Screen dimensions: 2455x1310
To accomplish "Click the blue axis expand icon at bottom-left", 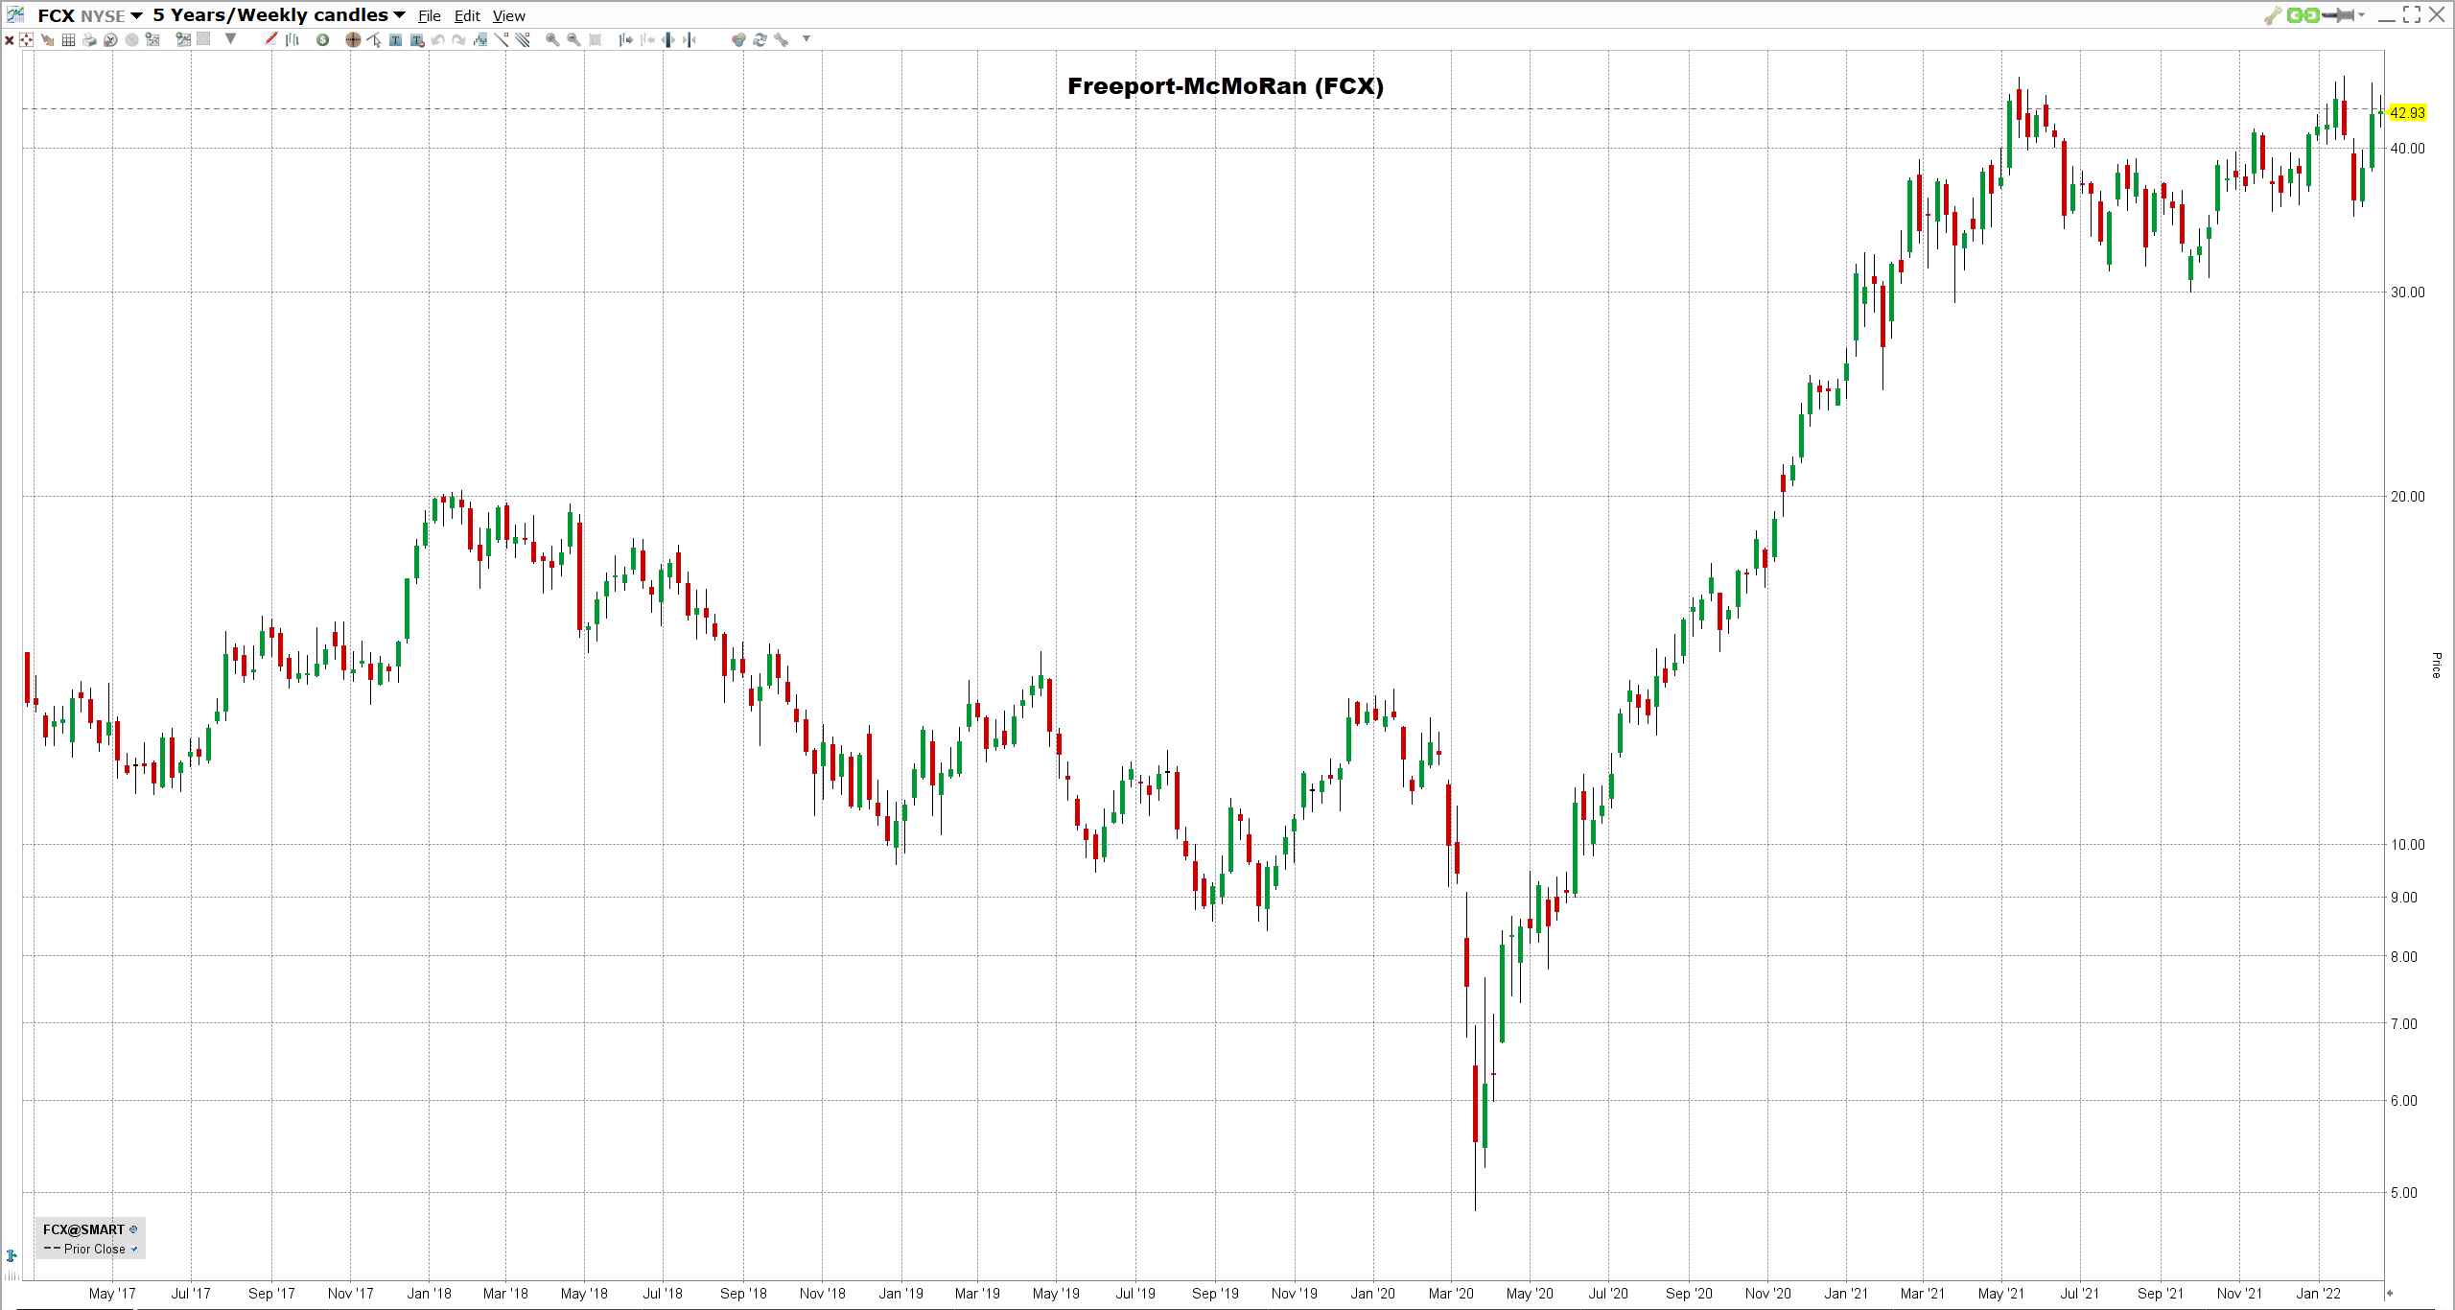I will tap(12, 1255).
